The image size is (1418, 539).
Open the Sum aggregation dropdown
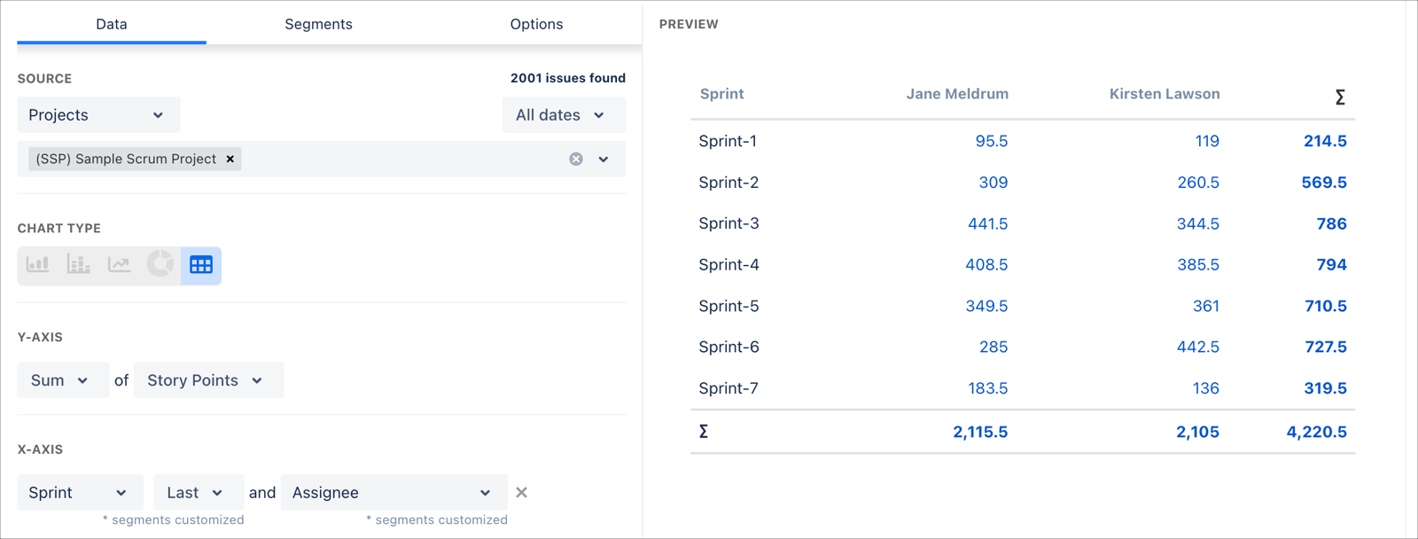pos(62,380)
